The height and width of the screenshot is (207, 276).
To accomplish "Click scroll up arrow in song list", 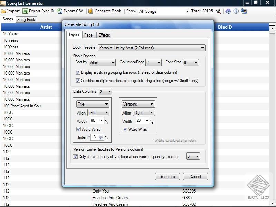I will [x=272, y=28].
